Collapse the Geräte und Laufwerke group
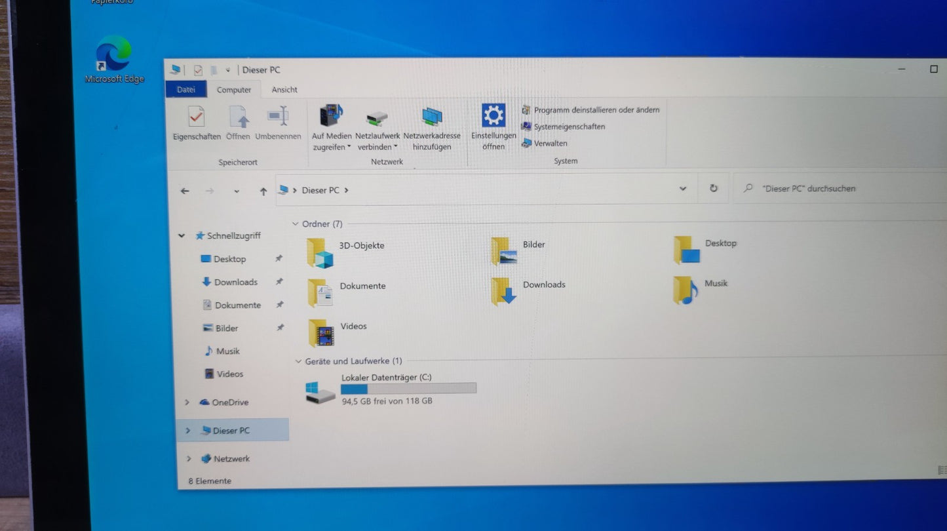The image size is (947, 531). click(298, 361)
